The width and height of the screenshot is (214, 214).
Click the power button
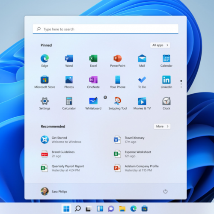(165, 191)
